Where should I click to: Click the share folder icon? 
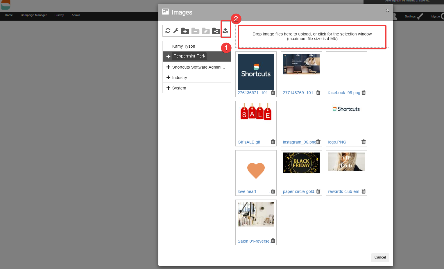coord(216,31)
